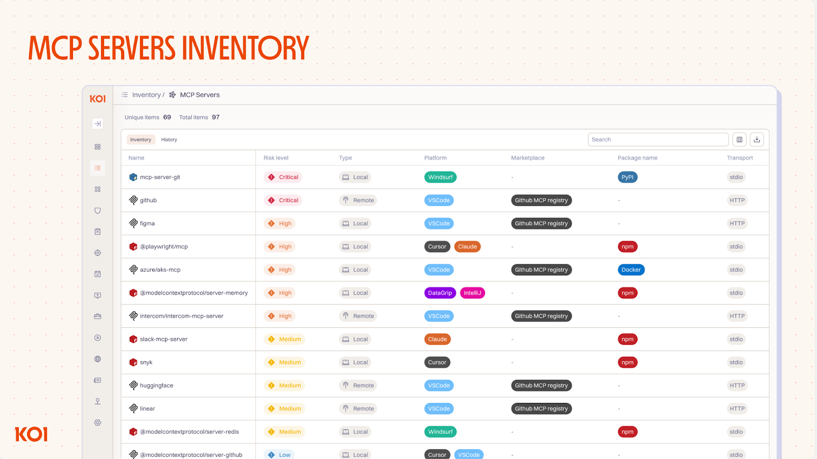Sort by the Type column header
This screenshot has width=817, height=459.
click(345, 158)
